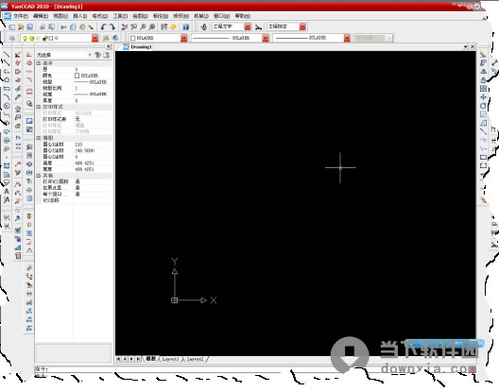This screenshot has height=392, width=499.
Task: Select the Rectangle draw tool
Action: [7, 89]
